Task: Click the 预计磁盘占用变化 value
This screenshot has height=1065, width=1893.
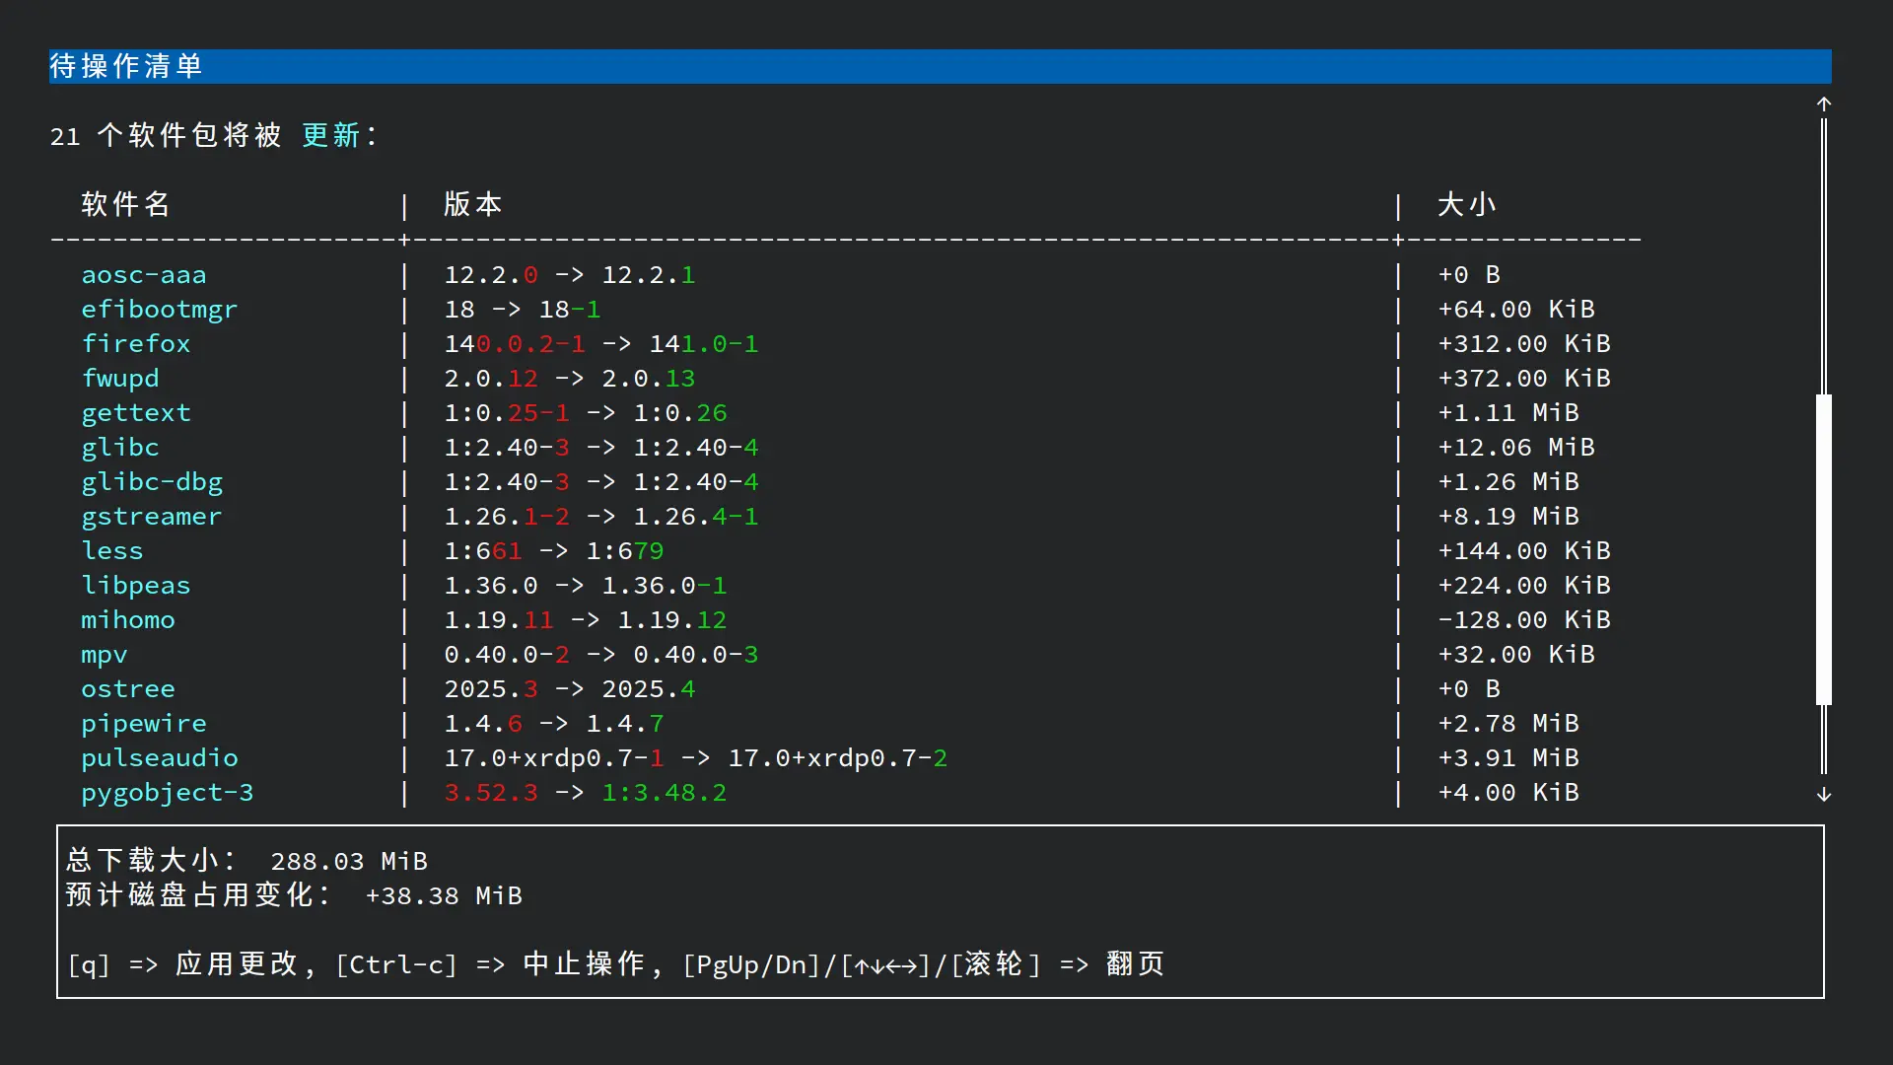Action: coord(444,895)
